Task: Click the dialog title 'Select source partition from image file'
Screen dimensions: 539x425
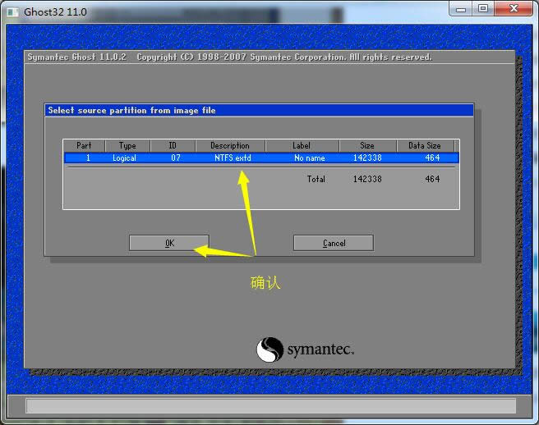Action: pyautogui.click(x=131, y=110)
